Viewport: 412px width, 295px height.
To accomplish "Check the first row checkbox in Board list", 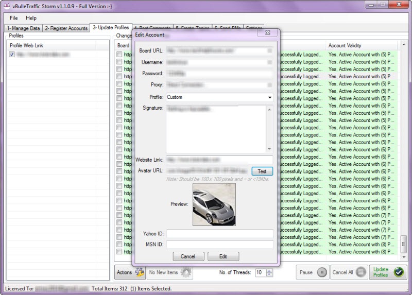I will (x=119, y=54).
